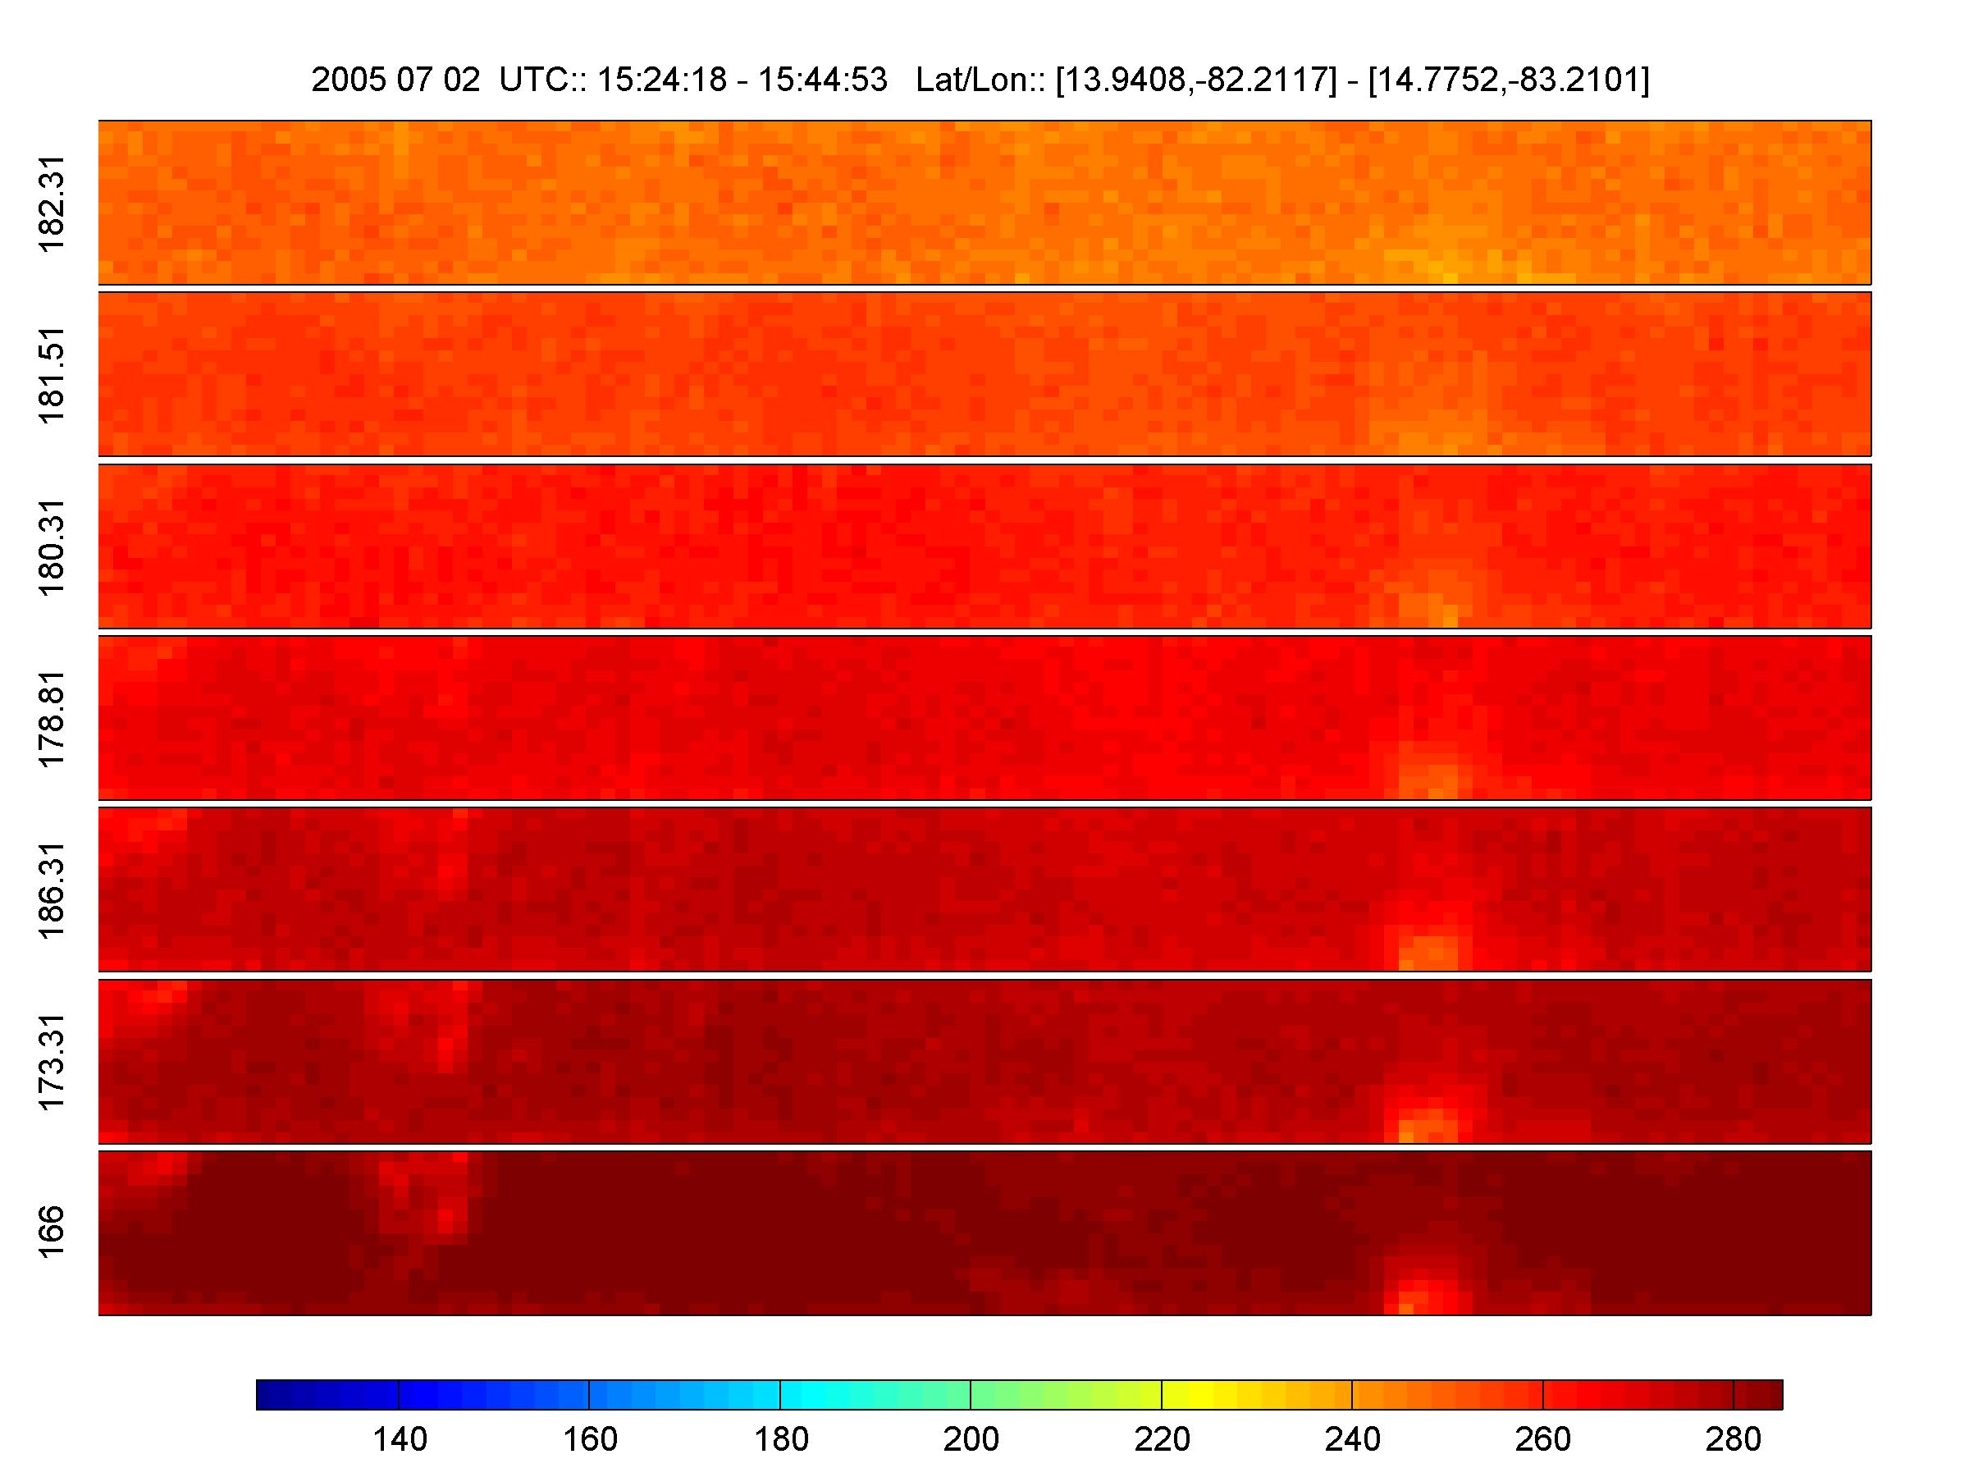Click the orange cold spot in bottom strip
1969x1477 pixels.
pyautogui.click(x=1408, y=1306)
